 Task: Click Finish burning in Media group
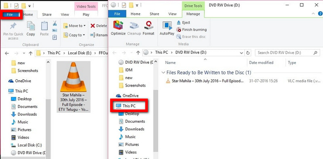coord(191,29)
